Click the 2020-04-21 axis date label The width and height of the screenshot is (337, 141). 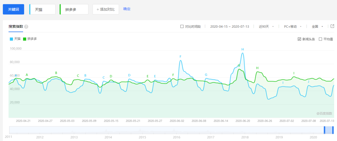click(23, 121)
